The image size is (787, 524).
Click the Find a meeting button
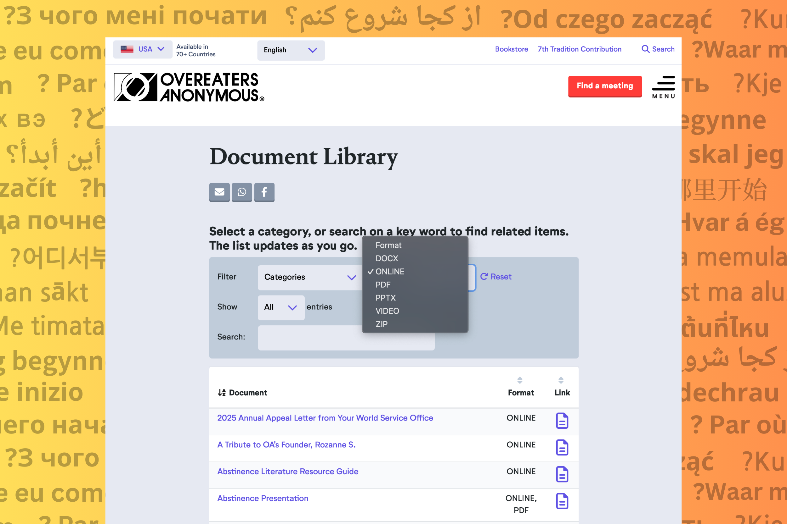tap(605, 86)
